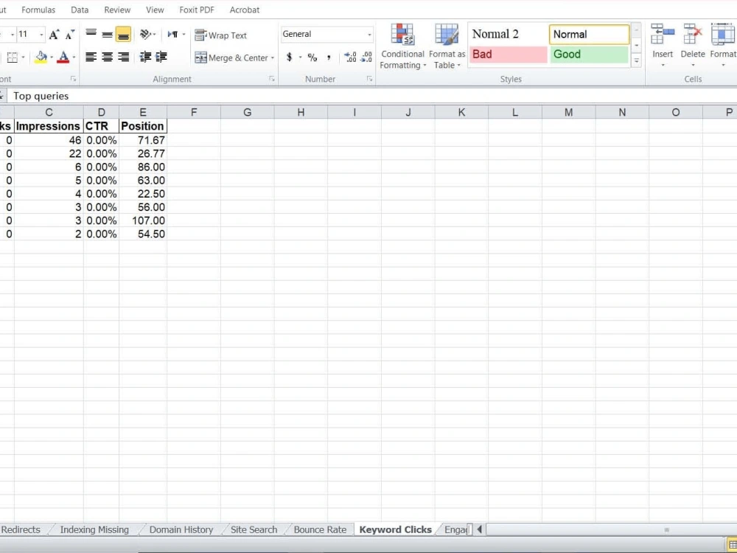The height and width of the screenshot is (553, 737).
Task: Apply Comma Style format
Action: pos(329,58)
